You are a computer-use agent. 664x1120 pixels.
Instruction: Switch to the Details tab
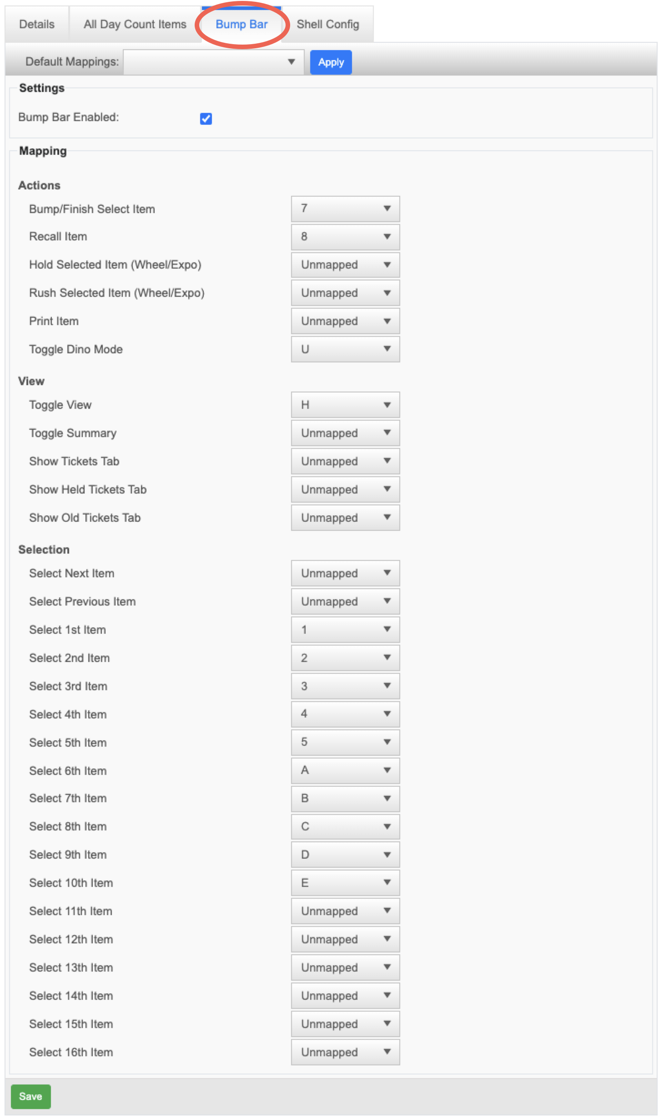tap(37, 24)
